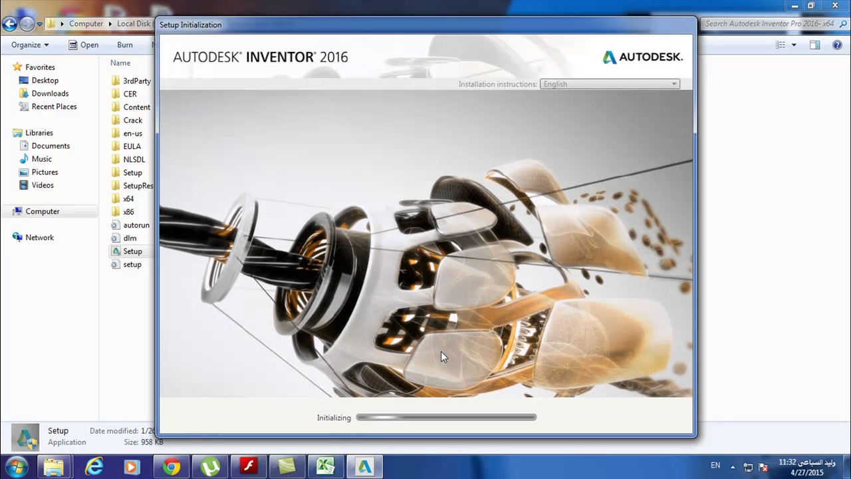Select Favorites in the navigation pane
This screenshot has height=479, width=851.
(40, 67)
